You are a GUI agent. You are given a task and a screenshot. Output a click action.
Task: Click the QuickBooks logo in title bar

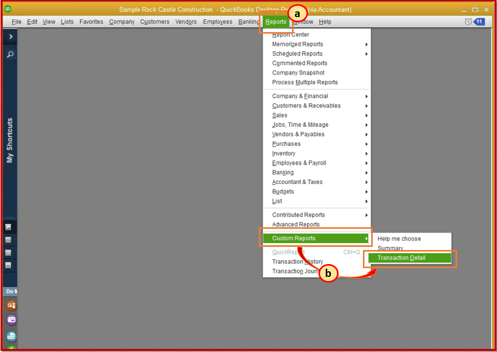click(8, 9)
